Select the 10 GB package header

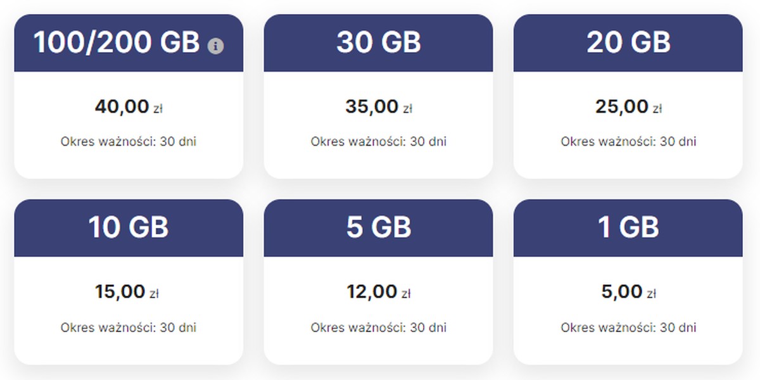(x=129, y=227)
